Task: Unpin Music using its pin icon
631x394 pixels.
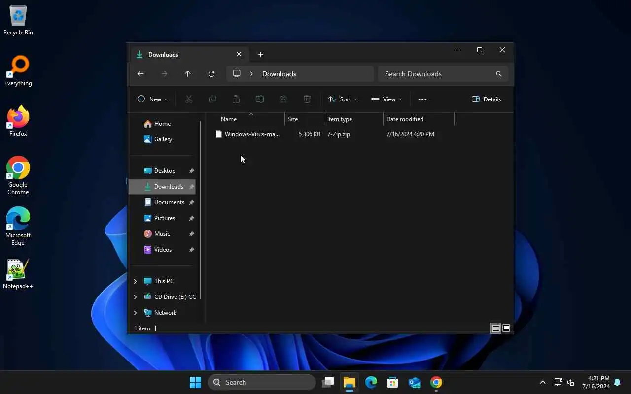Action: click(x=191, y=234)
